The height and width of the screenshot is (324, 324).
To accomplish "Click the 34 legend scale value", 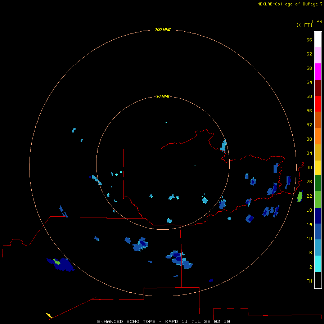I will 309,153.
